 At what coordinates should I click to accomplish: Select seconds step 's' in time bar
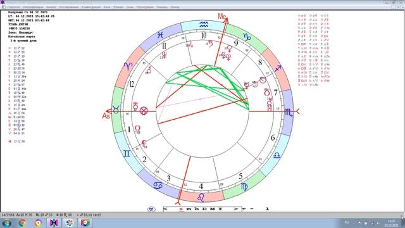point(181,209)
